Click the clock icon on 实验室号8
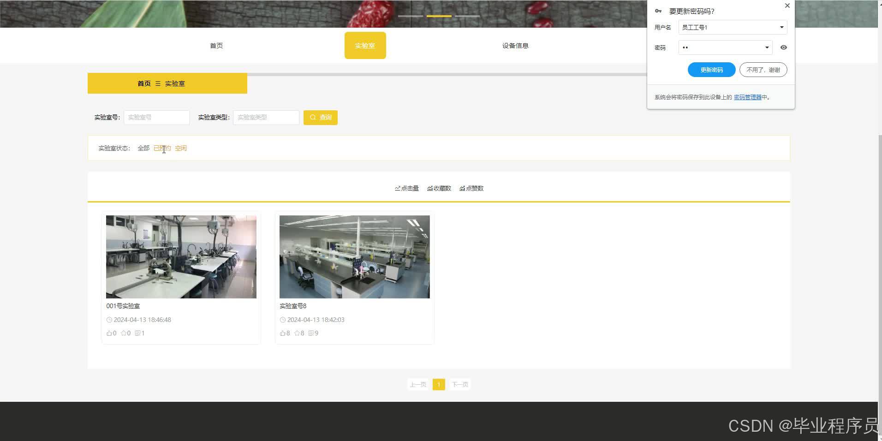The image size is (882, 441). 283,320
